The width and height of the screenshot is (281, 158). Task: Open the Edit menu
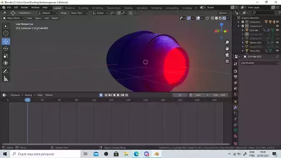click(x=16, y=7)
